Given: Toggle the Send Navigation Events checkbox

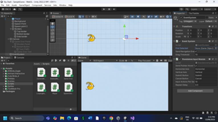Looking at the screenshot, I should pos(196,51).
